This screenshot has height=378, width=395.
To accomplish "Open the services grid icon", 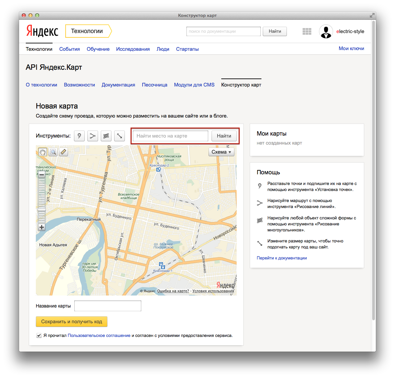I will pyautogui.click(x=307, y=31).
